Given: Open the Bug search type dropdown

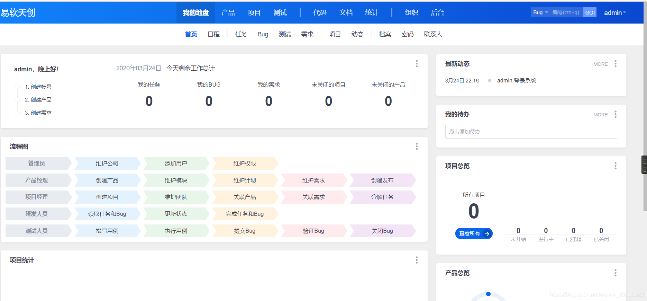Looking at the screenshot, I should (x=540, y=12).
